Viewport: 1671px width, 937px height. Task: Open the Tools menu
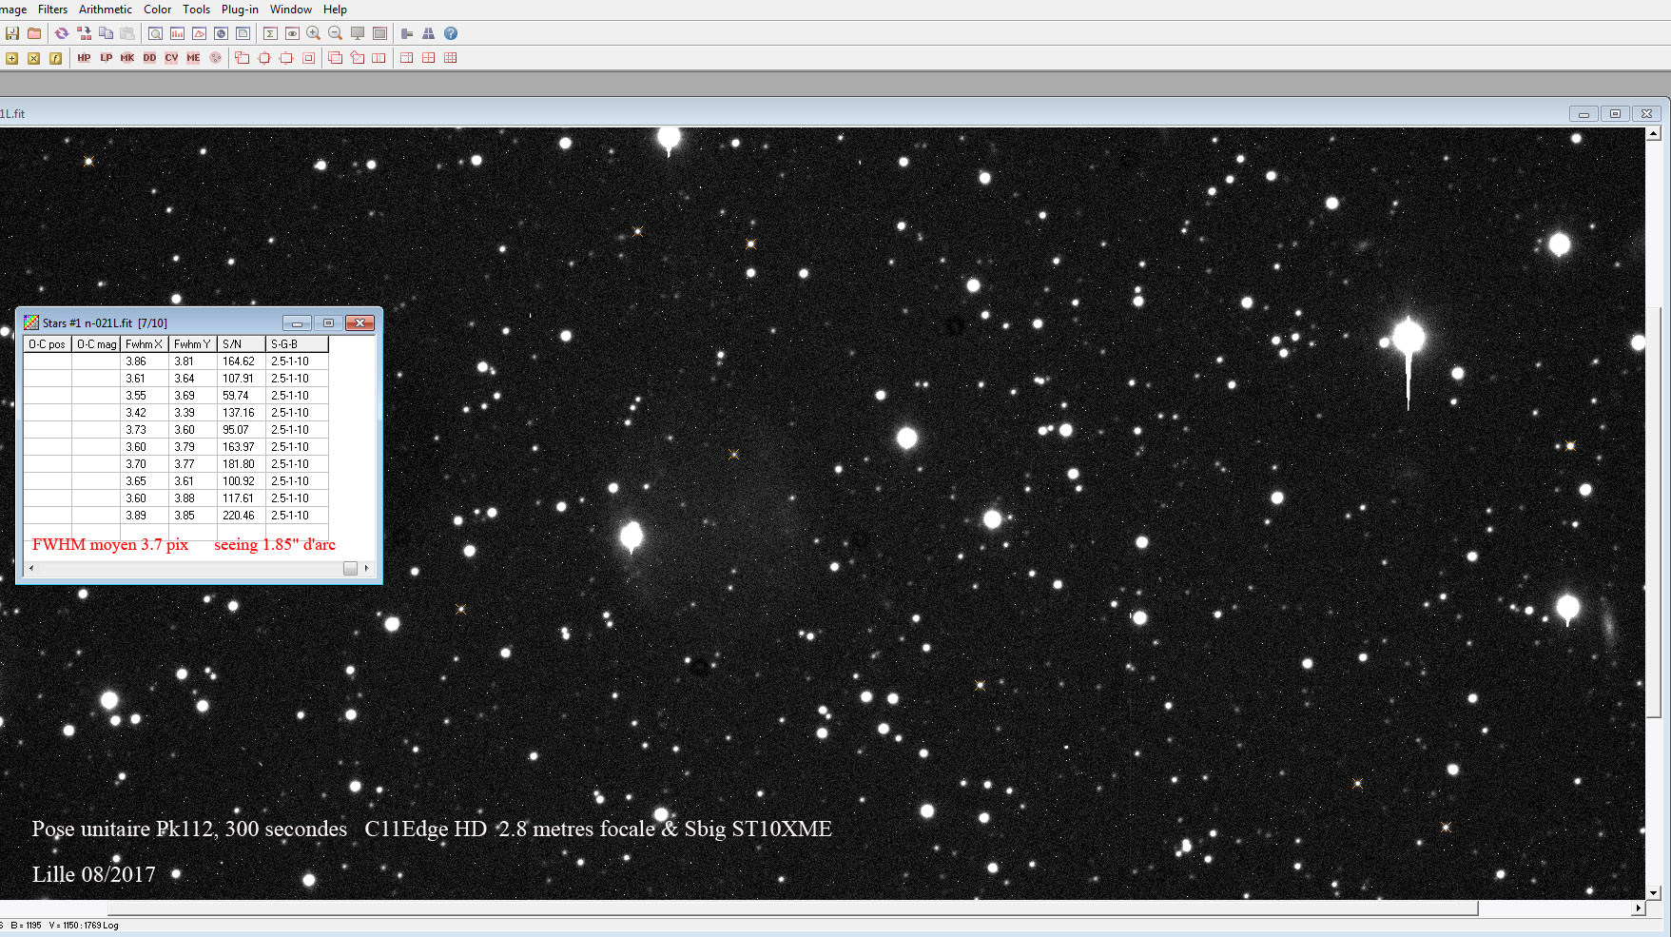[x=196, y=10]
